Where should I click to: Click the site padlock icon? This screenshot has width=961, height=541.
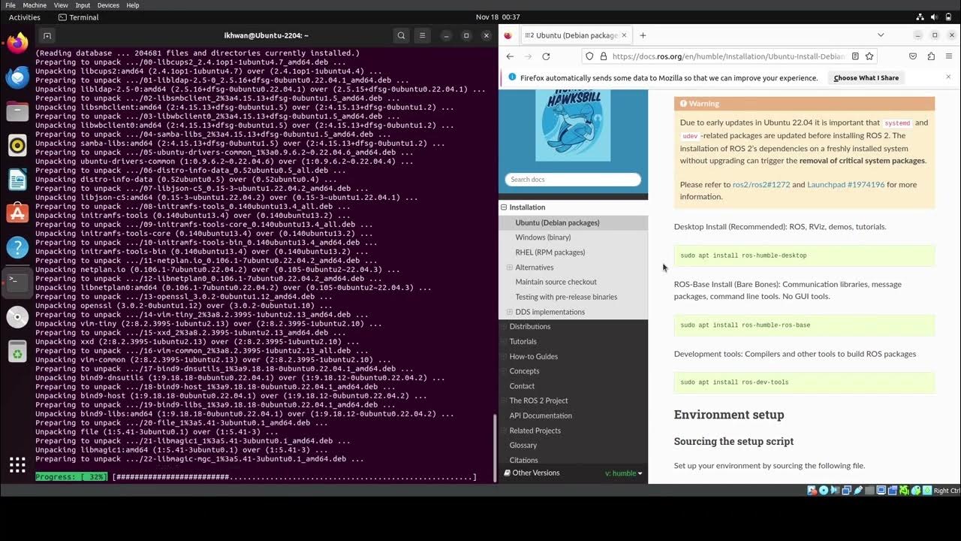pyautogui.click(x=603, y=56)
